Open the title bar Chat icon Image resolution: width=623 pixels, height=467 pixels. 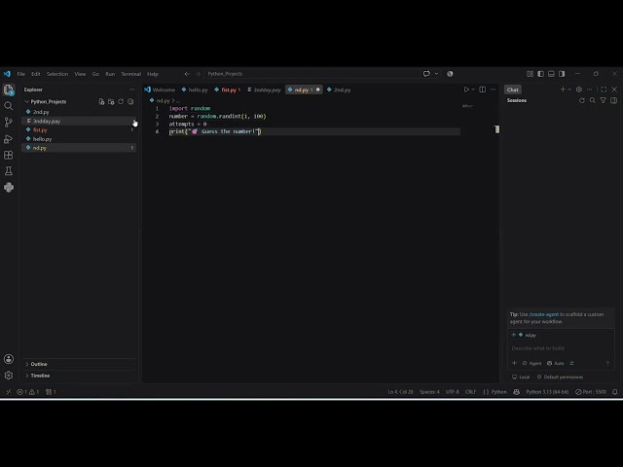(x=426, y=74)
